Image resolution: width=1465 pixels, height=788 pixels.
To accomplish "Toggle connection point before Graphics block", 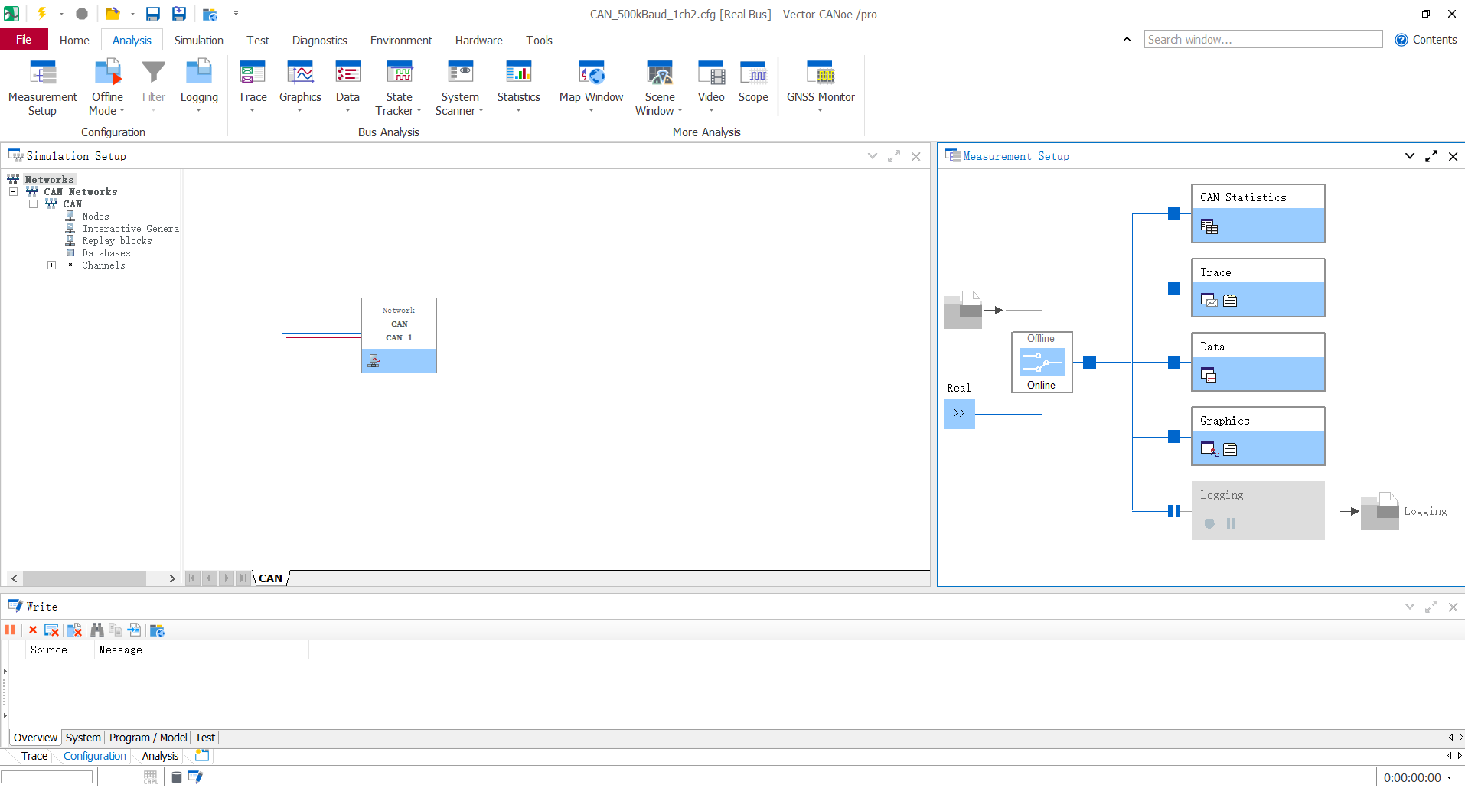I will [1174, 436].
